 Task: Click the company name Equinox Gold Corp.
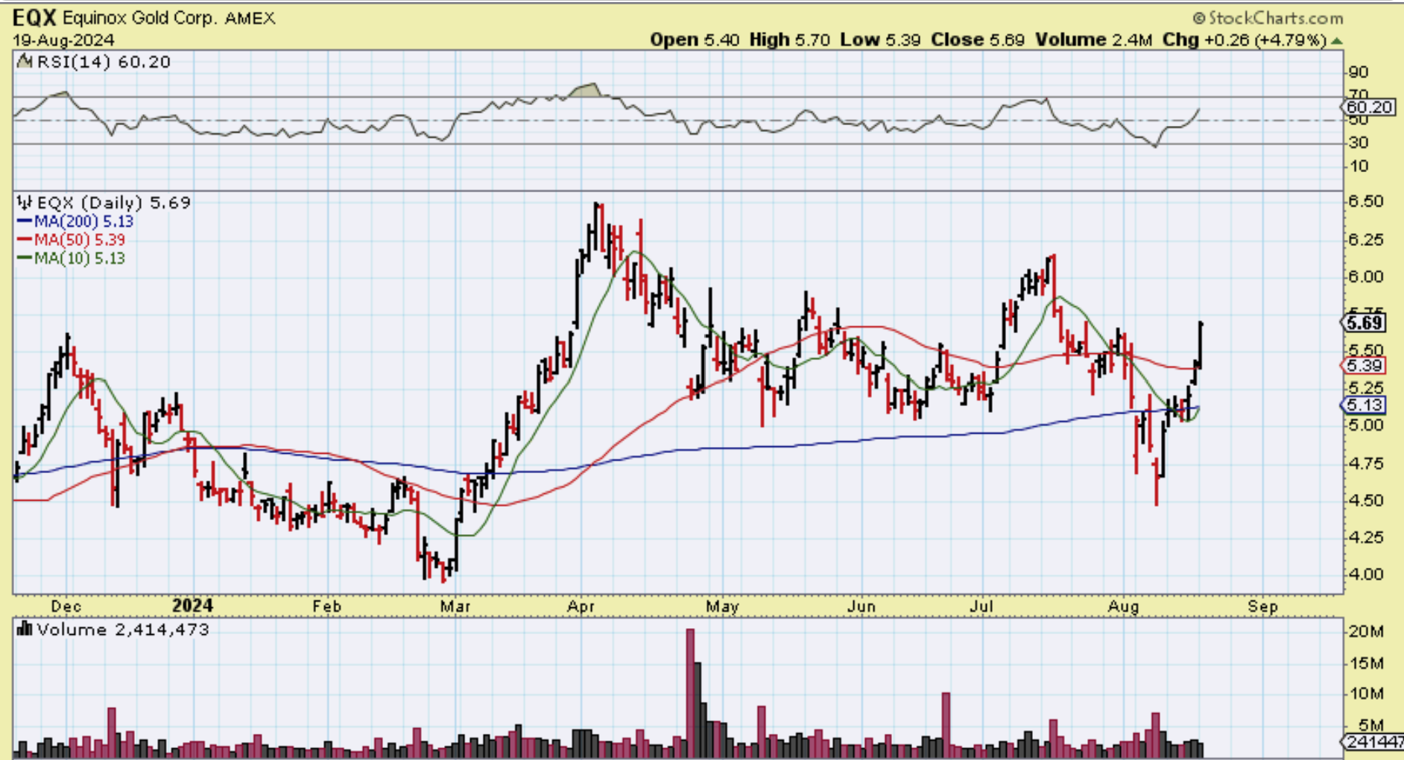click(140, 18)
